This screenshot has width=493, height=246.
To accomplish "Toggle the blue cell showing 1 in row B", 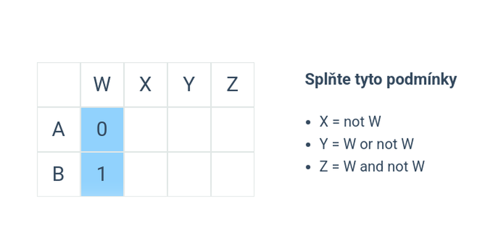I will (102, 174).
